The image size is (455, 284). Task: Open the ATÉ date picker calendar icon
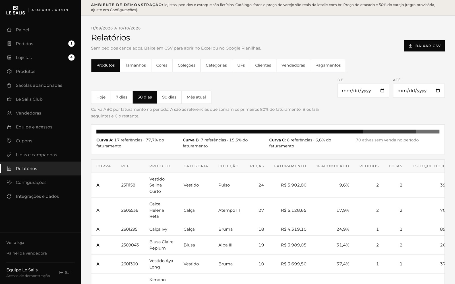438,91
